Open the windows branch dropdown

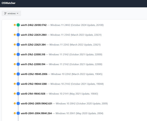tap(11, 13)
